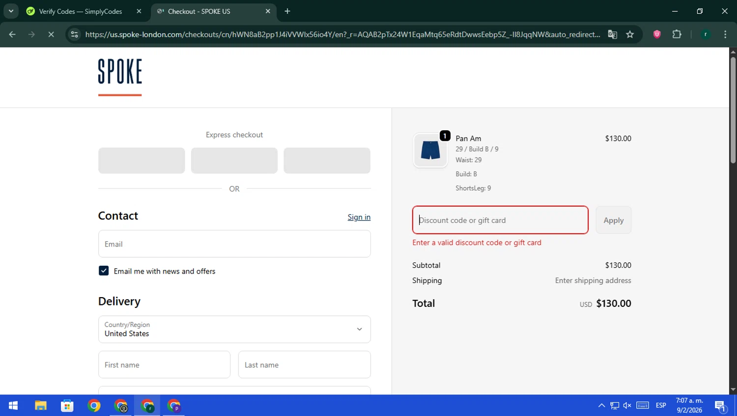The image size is (737, 416).
Task: Click the first express checkout button
Action: [142, 161]
